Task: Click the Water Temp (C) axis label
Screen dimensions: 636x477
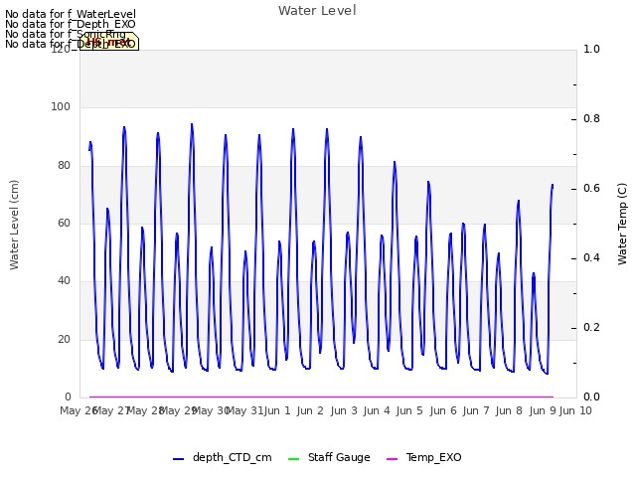Action: tap(622, 224)
